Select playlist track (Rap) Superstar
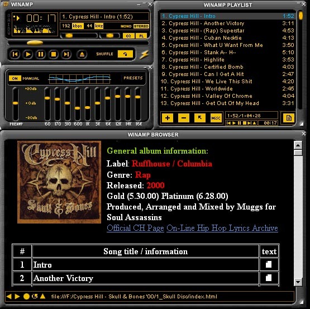The height and width of the screenshot is (309, 310). 228,31
